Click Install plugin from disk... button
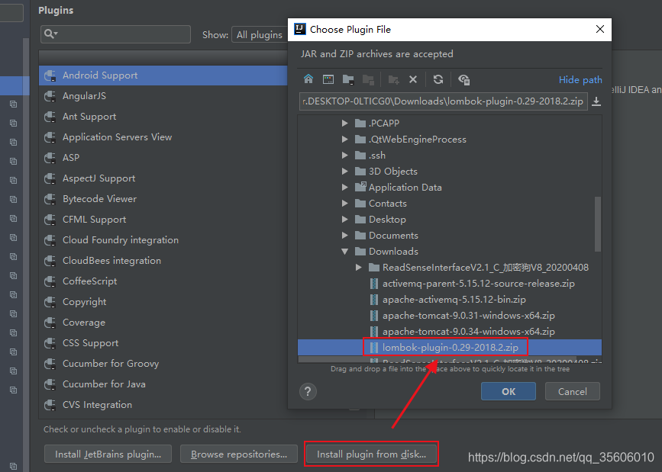This screenshot has height=472, width=662. (x=371, y=454)
